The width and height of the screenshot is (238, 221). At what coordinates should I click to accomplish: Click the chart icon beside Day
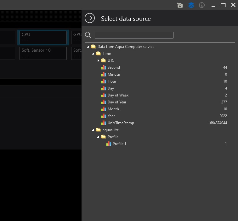(104, 88)
